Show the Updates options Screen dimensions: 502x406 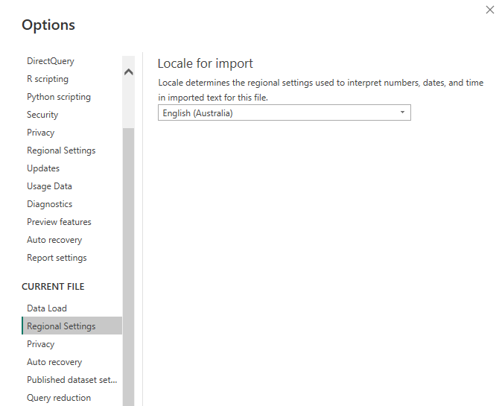tap(43, 168)
